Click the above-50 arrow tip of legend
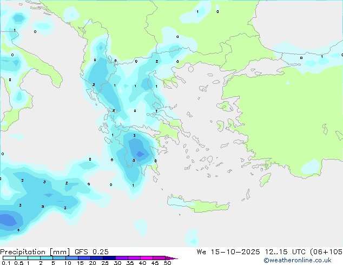343x265 pixels. click(171, 258)
